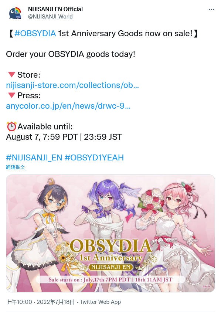This screenshot has height=312, width=221.
Task: Follow the anycolor.co.jp press news link
Action: pyautogui.click(x=68, y=106)
